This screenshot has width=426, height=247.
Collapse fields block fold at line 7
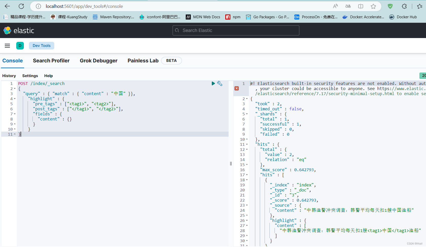coord(15,114)
